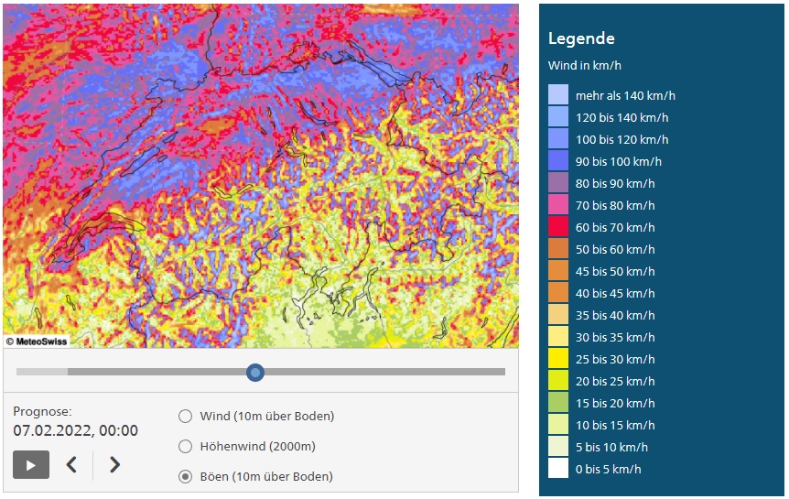Select Böen (10m über Boden) option
Image resolution: width=789 pixels, height=499 pixels.
(185, 476)
